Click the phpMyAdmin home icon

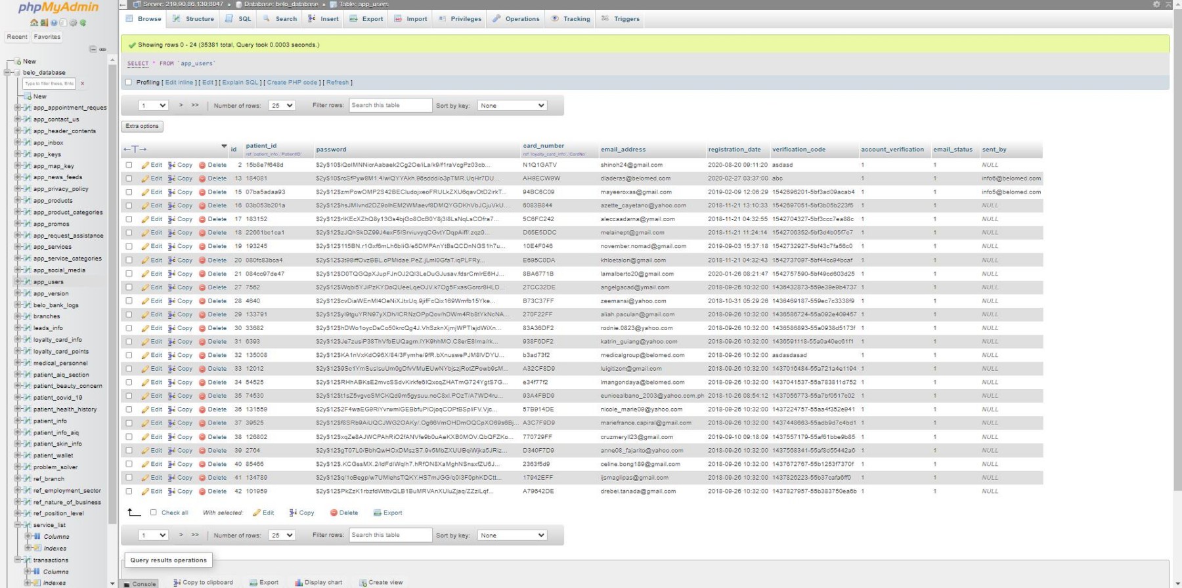(34, 23)
